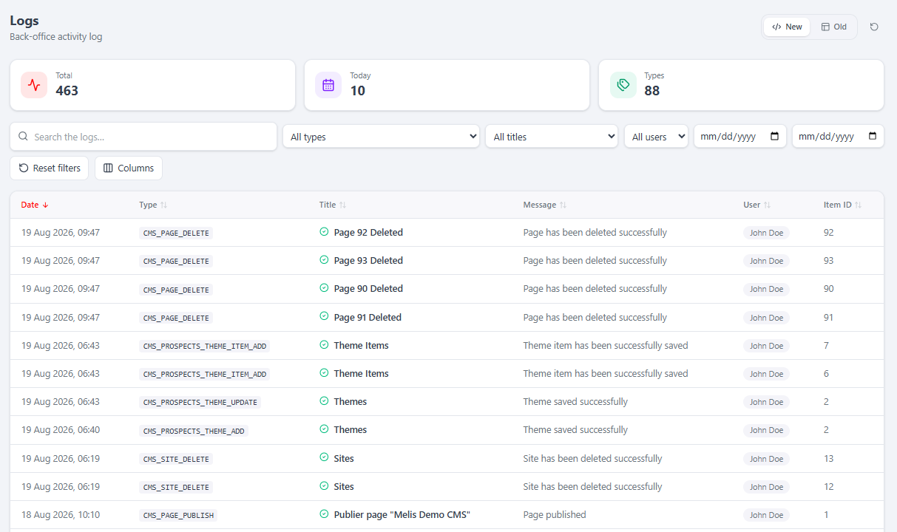The image size is (897, 532).
Task: Click the green tag icon on the Types card
Action: coord(623,85)
